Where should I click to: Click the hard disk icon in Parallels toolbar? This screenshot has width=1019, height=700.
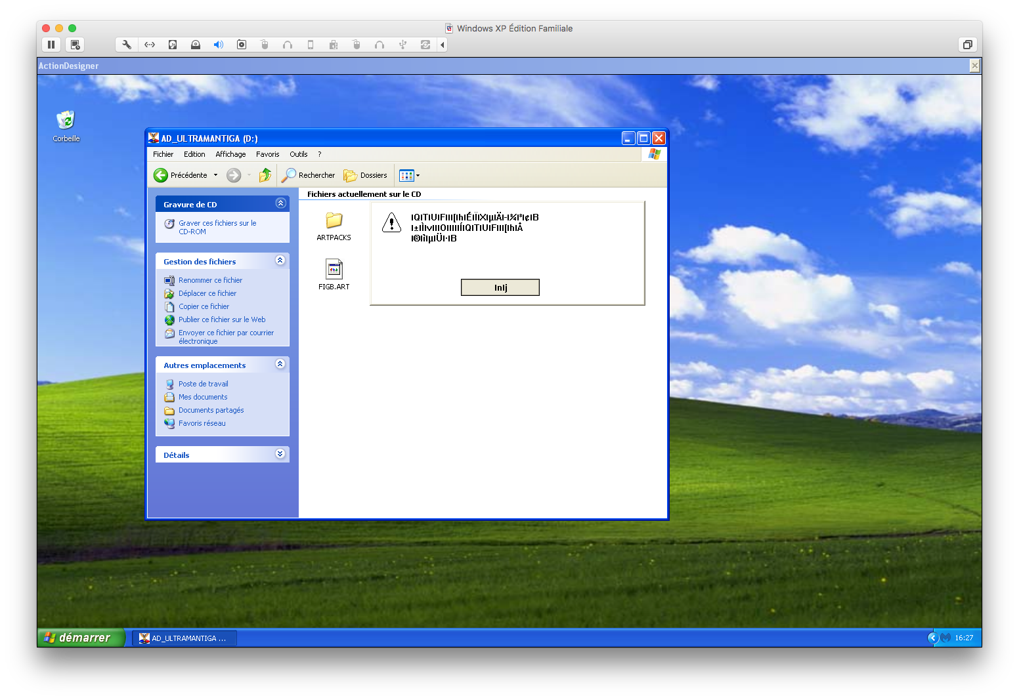point(173,45)
